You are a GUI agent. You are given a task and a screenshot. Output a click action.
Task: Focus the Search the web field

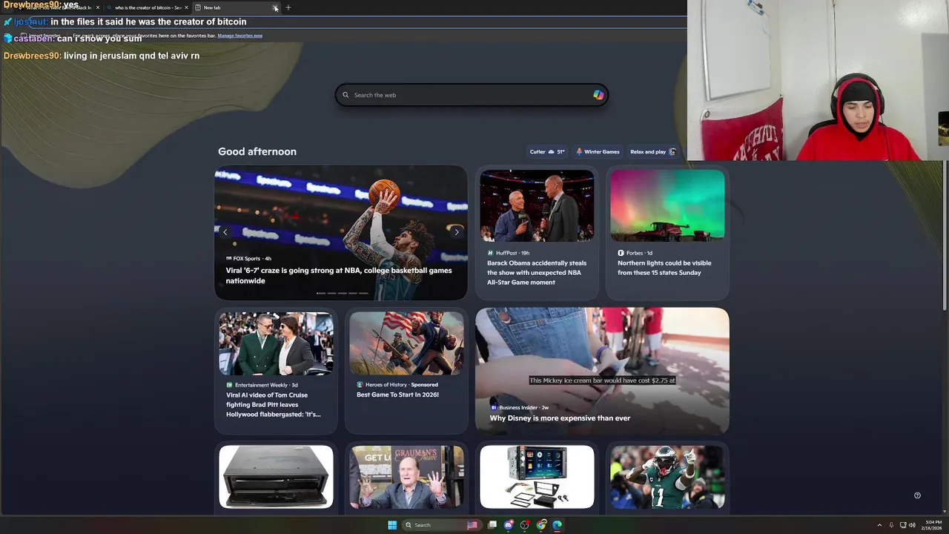click(x=472, y=95)
